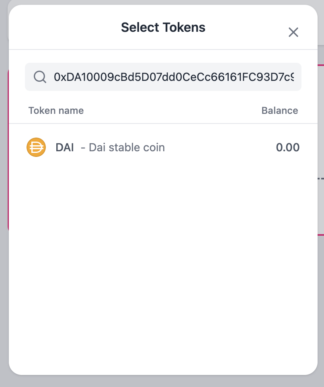Click the empty area below the DAI row
Screen dimensions: 324x387
coord(163,261)
